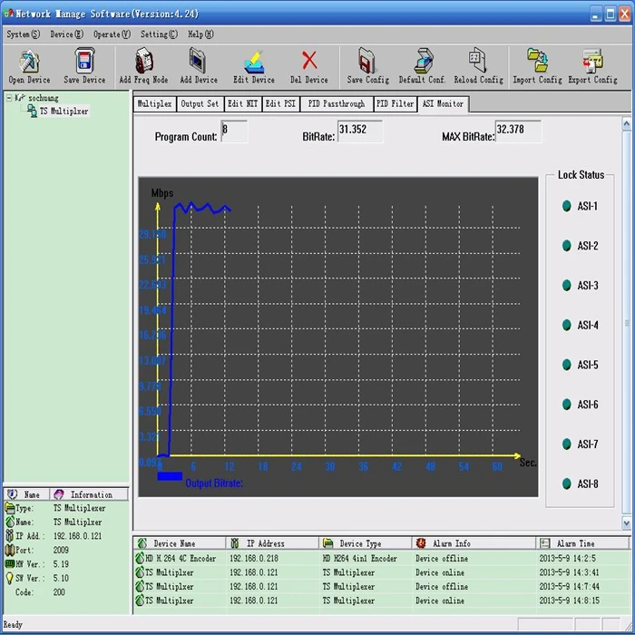Switch to the Output Set tab

pos(200,104)
